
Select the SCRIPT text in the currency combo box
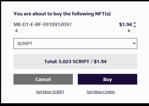tap(25, 44)
